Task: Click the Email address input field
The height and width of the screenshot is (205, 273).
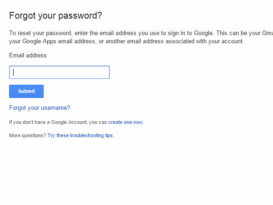Action: point(59,72)
